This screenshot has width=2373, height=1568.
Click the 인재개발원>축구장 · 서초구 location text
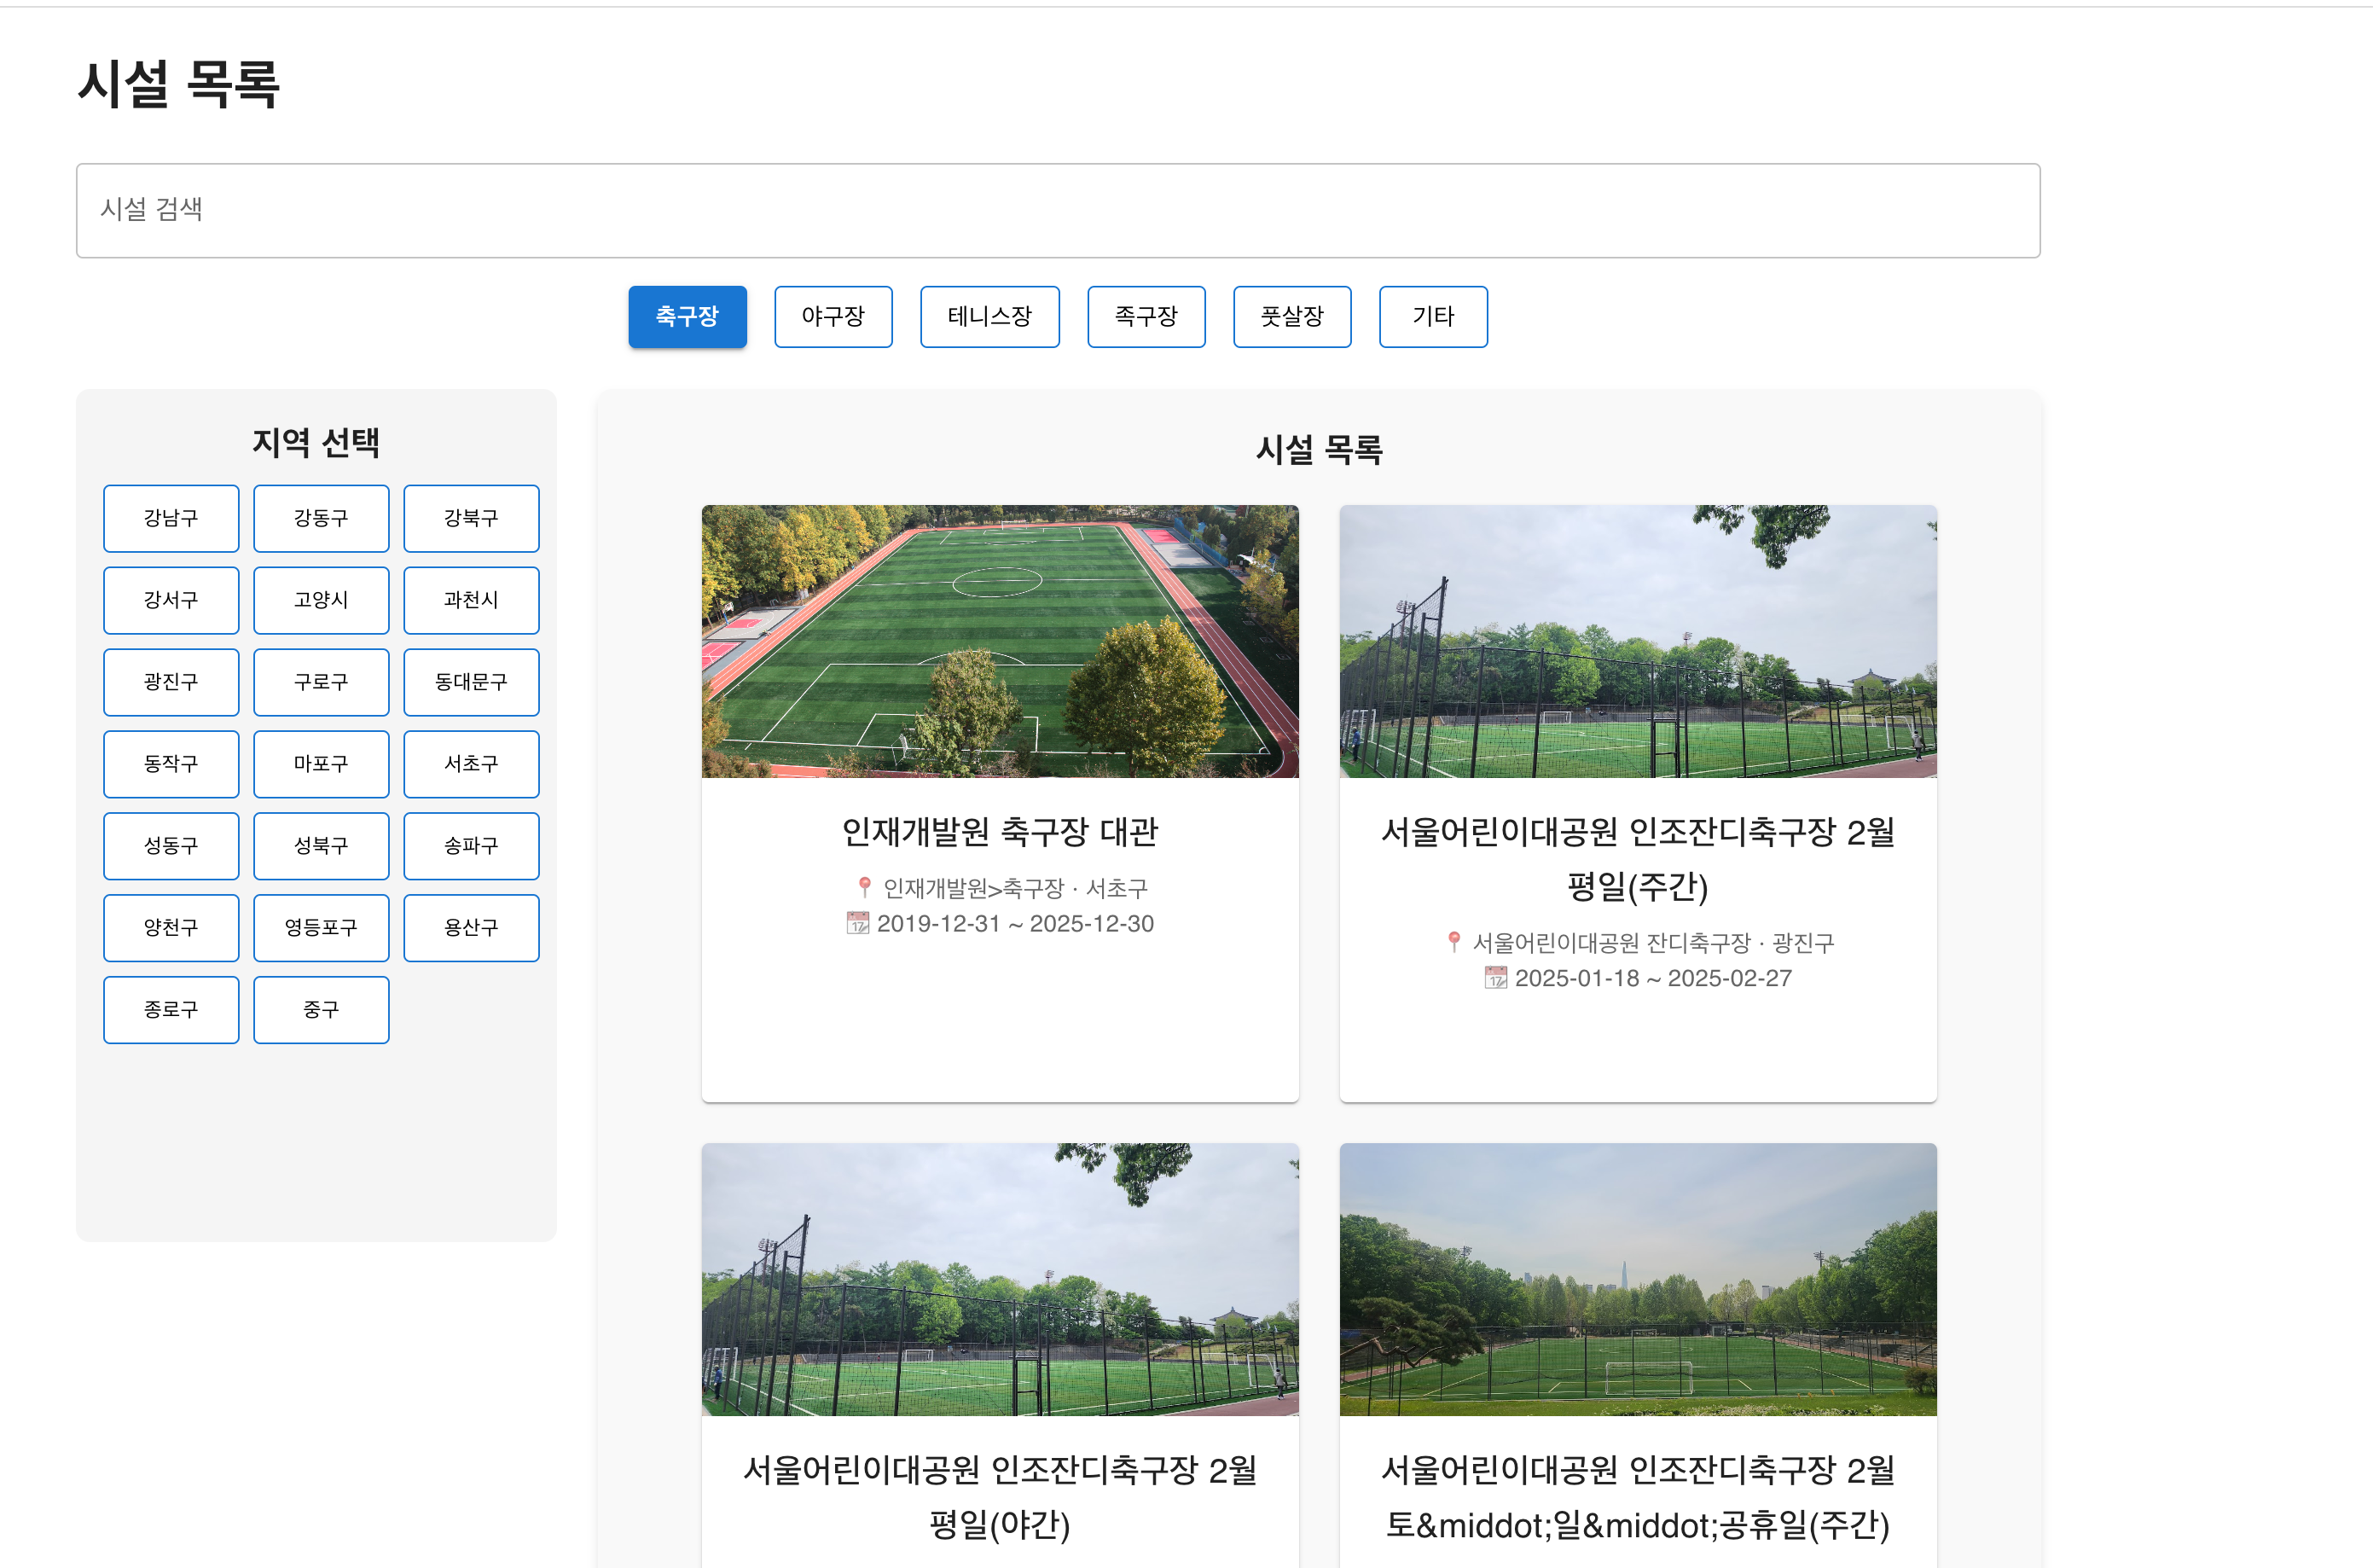[x=1016, y=888]
